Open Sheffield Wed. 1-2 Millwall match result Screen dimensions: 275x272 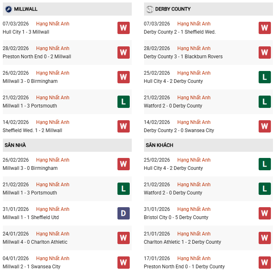[32, 130]
